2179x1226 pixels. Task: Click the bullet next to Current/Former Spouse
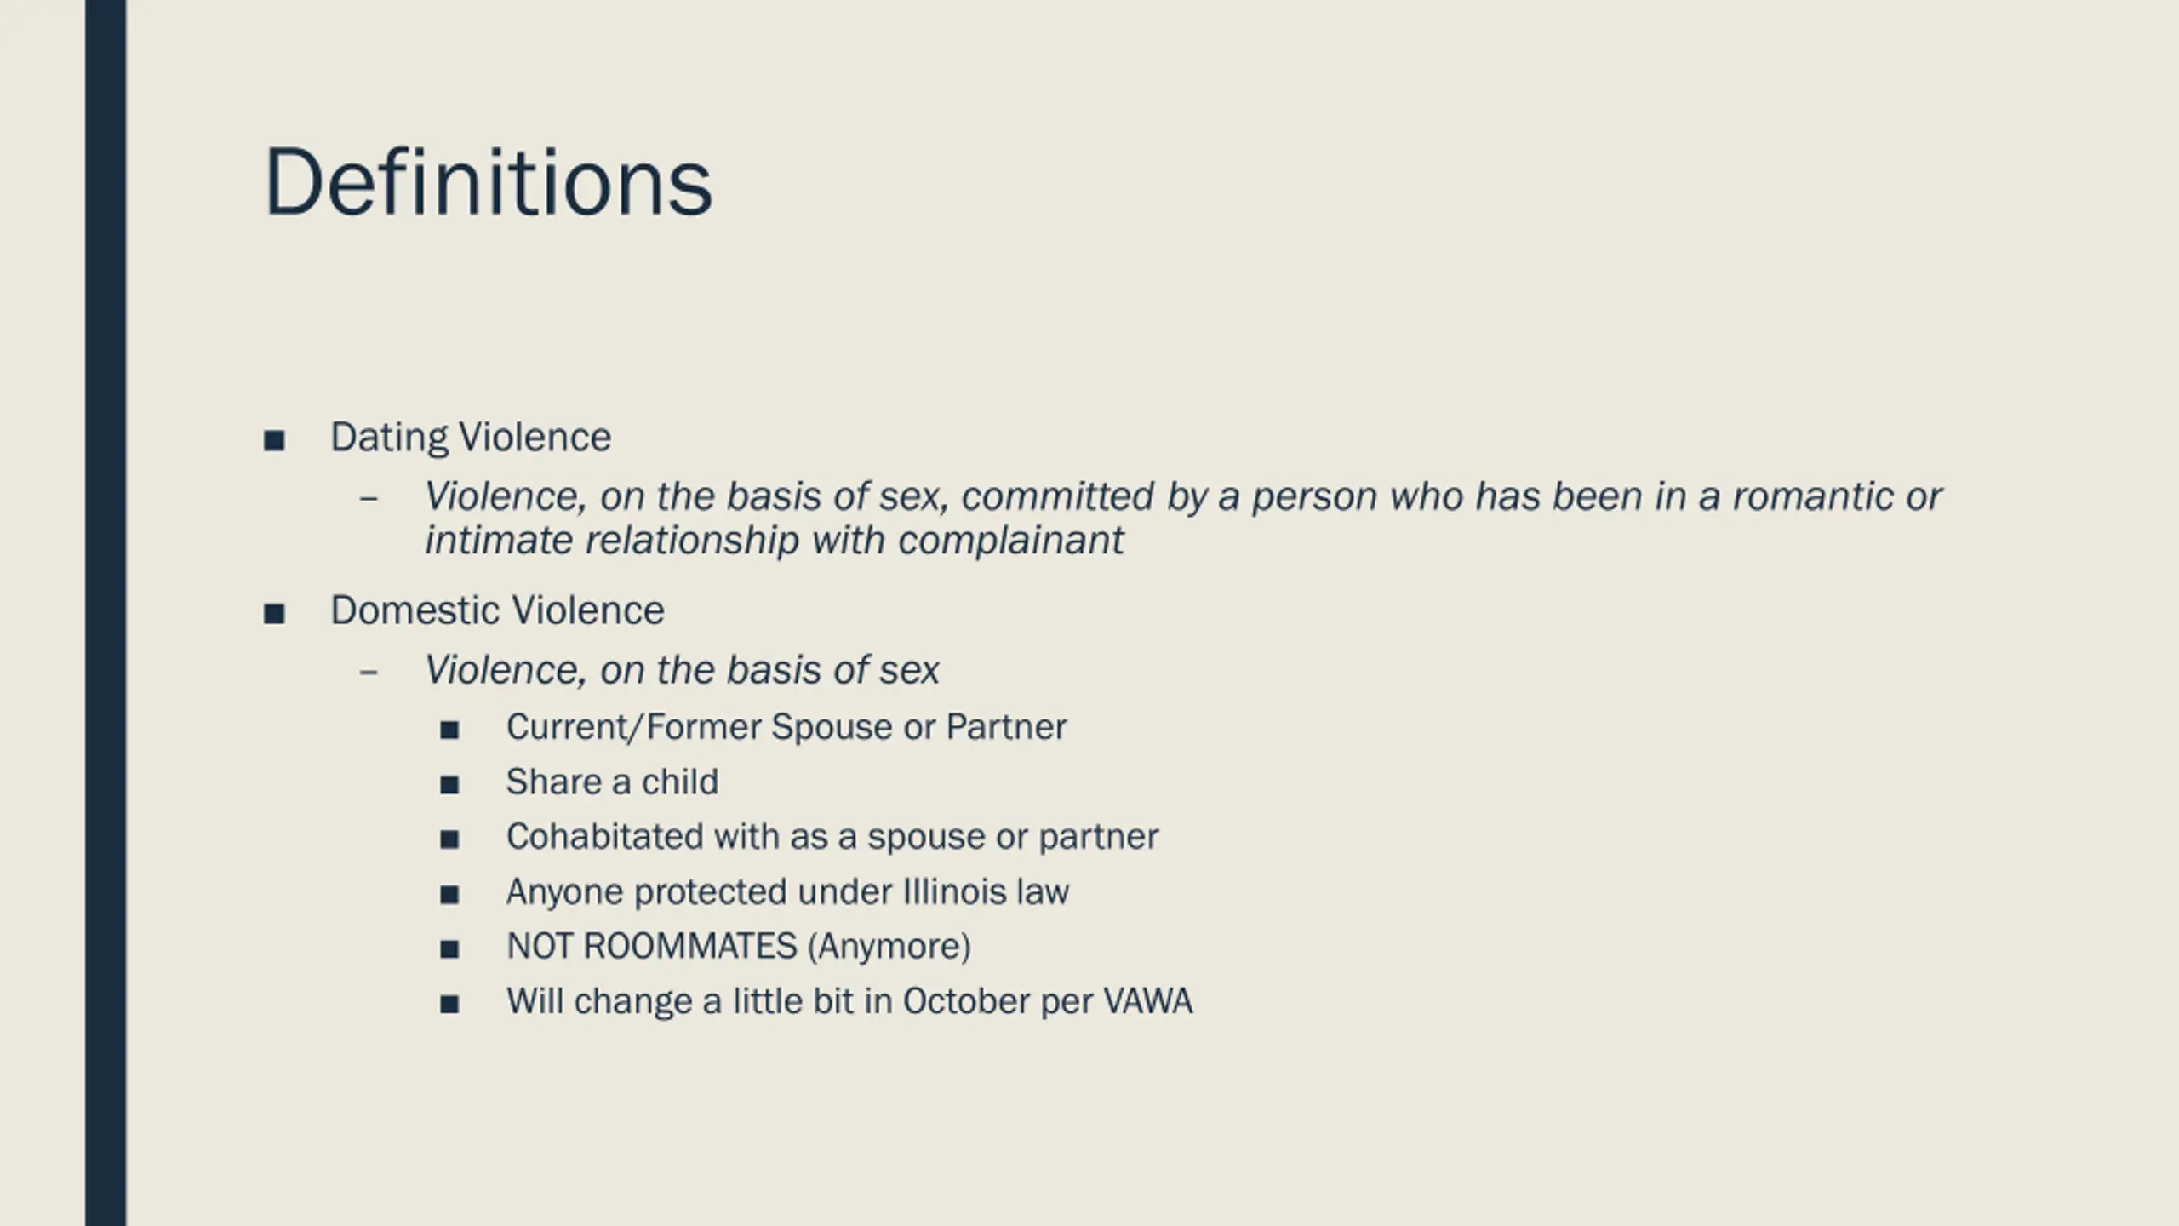point(449,730)
